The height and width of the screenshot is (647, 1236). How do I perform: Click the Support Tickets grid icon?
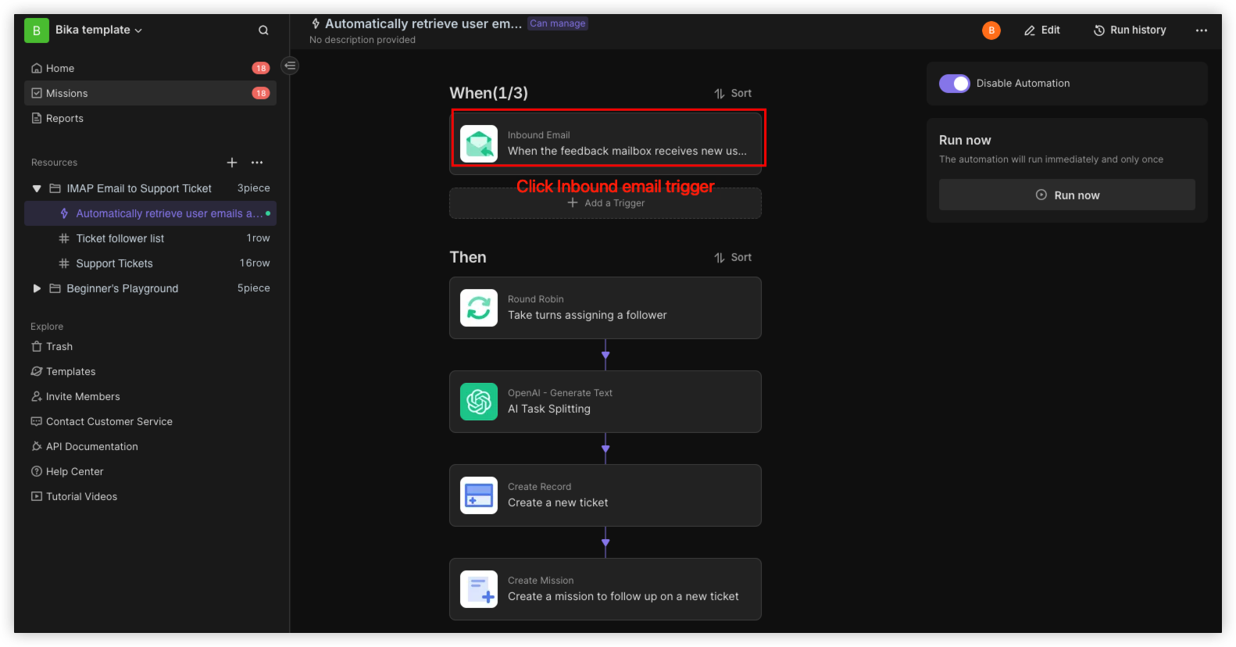(64, 263)
